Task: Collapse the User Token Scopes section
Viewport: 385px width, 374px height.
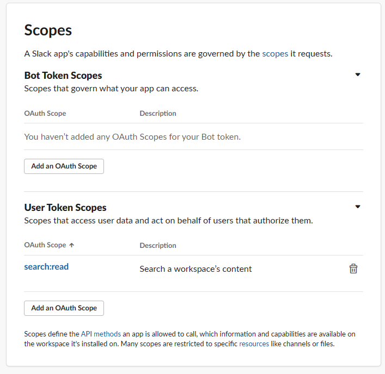Action: pyautogui.click(x=358, y=207)
